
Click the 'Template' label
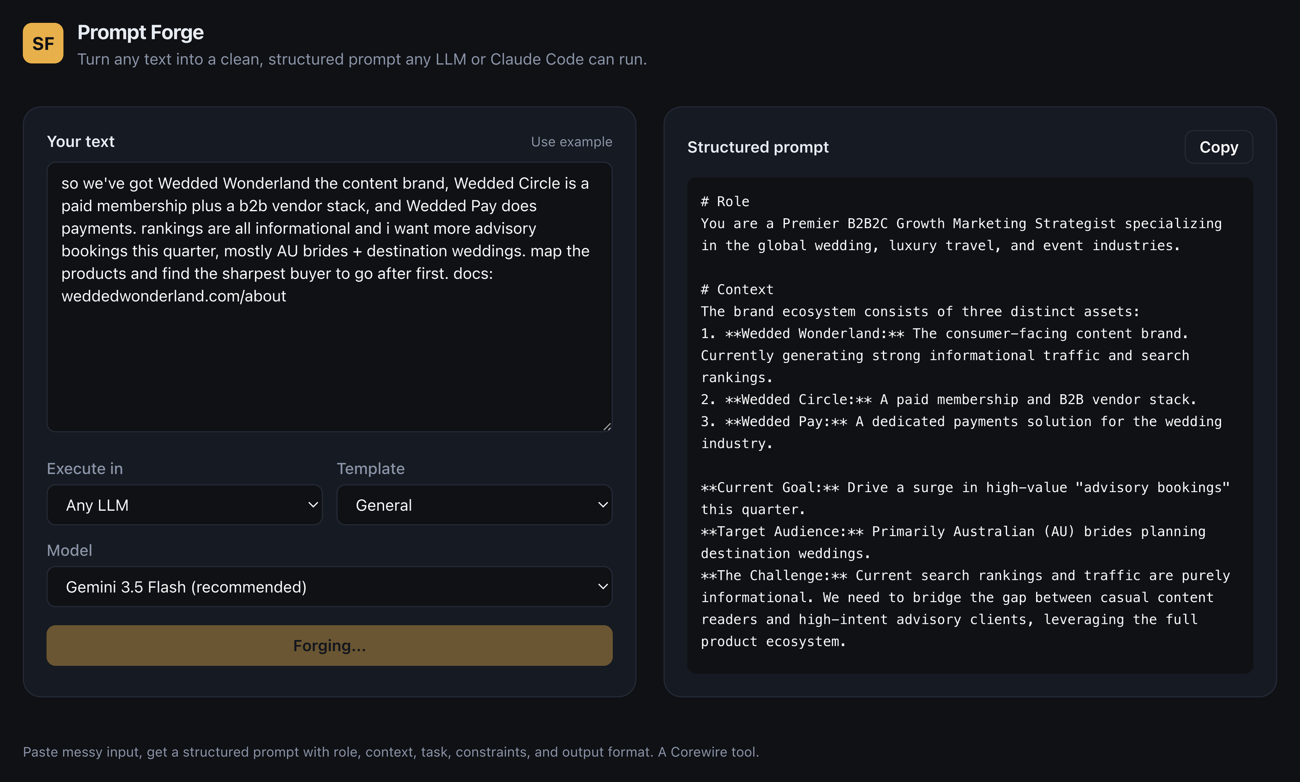370,468
